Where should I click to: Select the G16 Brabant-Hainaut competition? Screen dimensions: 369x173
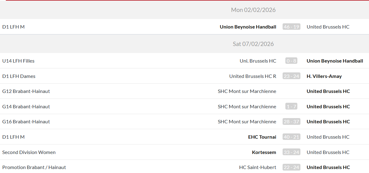coord(26,121)
